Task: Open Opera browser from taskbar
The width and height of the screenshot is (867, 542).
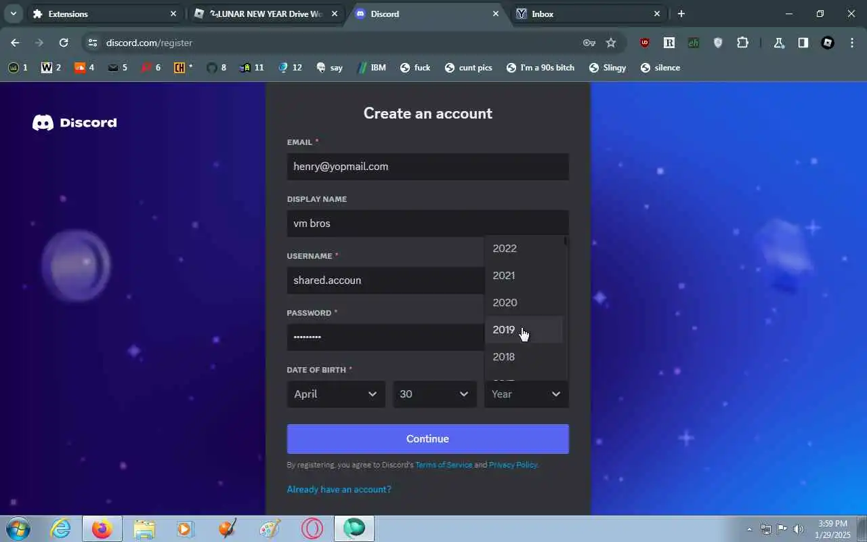Action: pos(312,528)
